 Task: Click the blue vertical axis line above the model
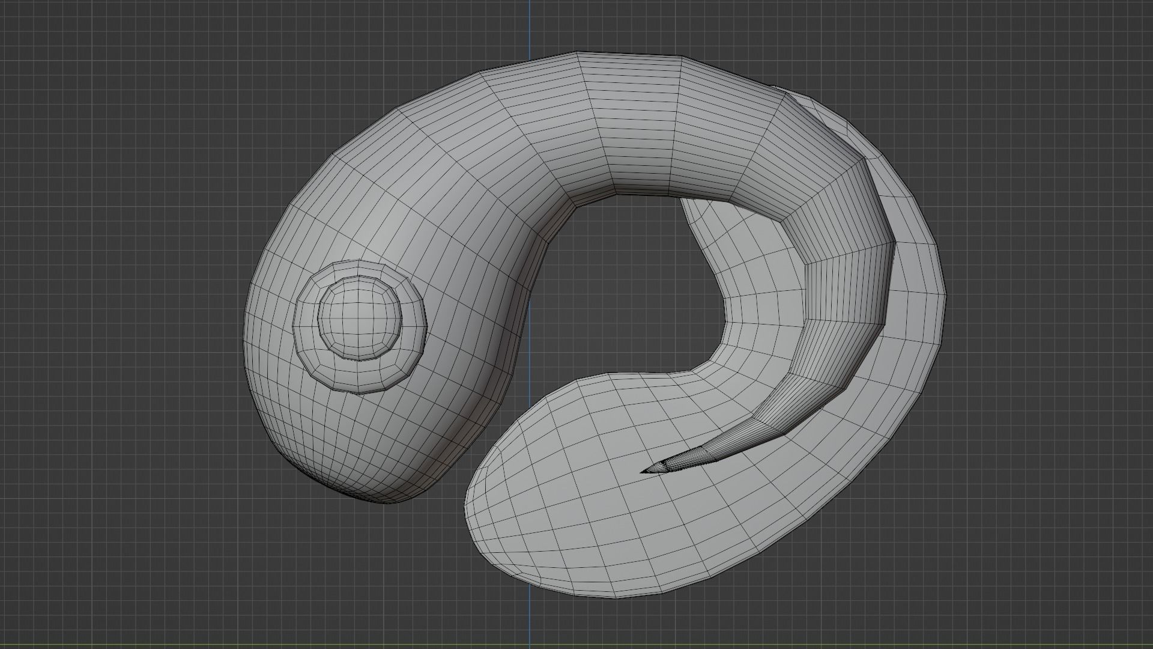pyautogui.click(x=529, y=27)
